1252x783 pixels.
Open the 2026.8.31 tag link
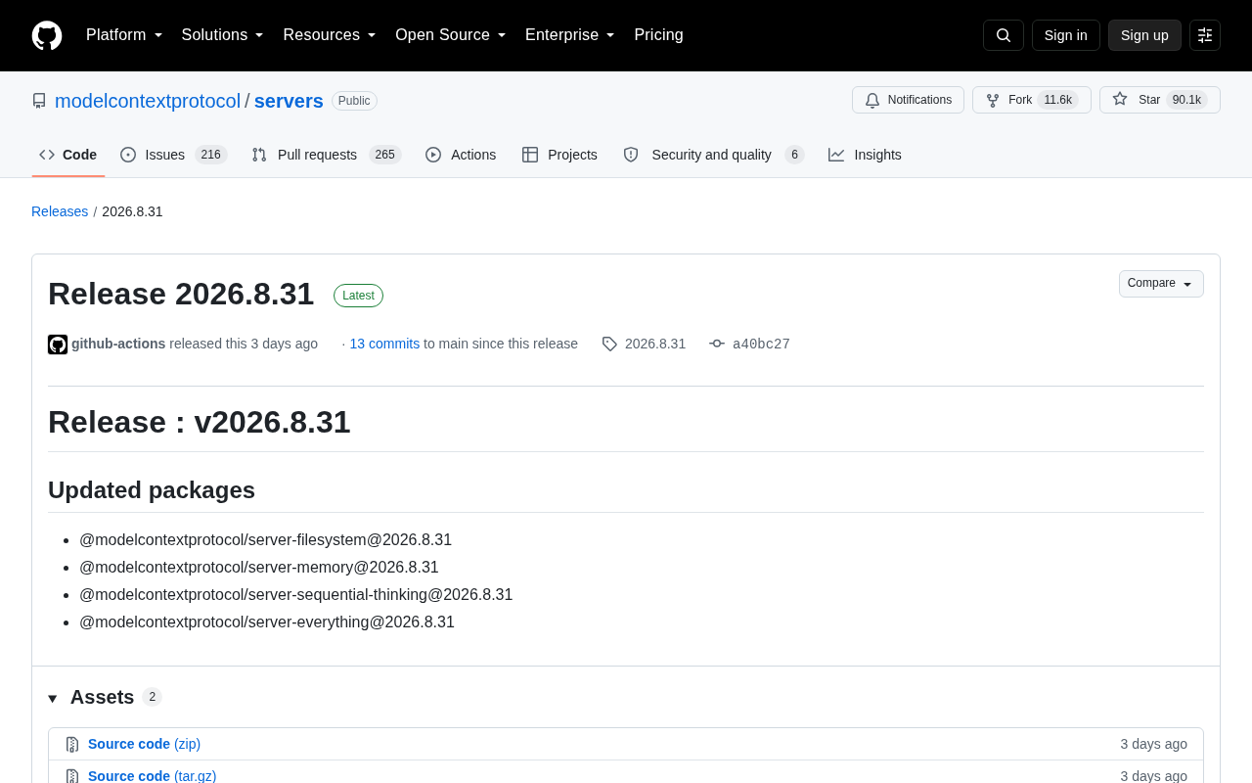click(655, 344)
